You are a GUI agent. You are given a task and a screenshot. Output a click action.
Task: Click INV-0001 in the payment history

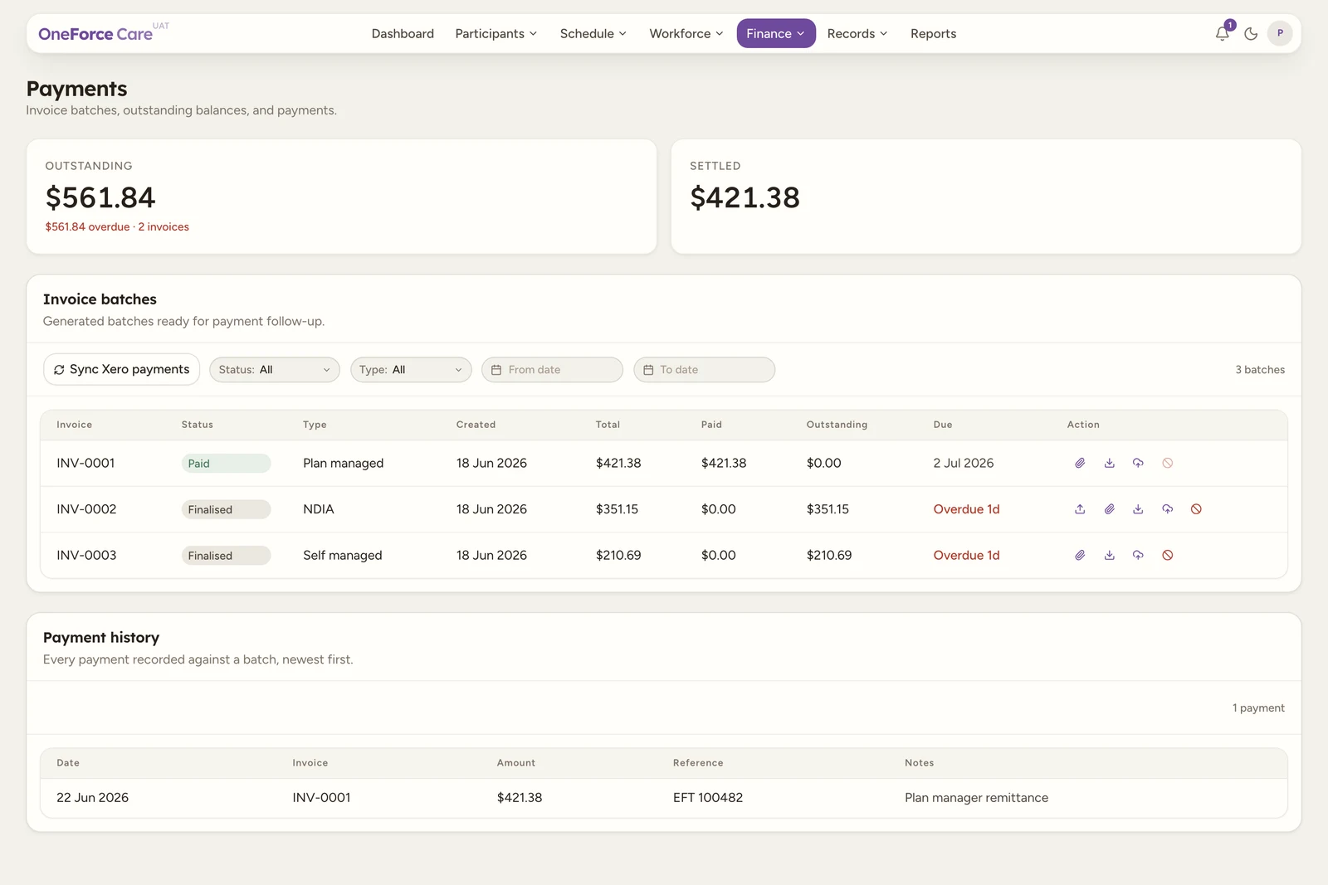pyautogui.click(x=321, y=797)
